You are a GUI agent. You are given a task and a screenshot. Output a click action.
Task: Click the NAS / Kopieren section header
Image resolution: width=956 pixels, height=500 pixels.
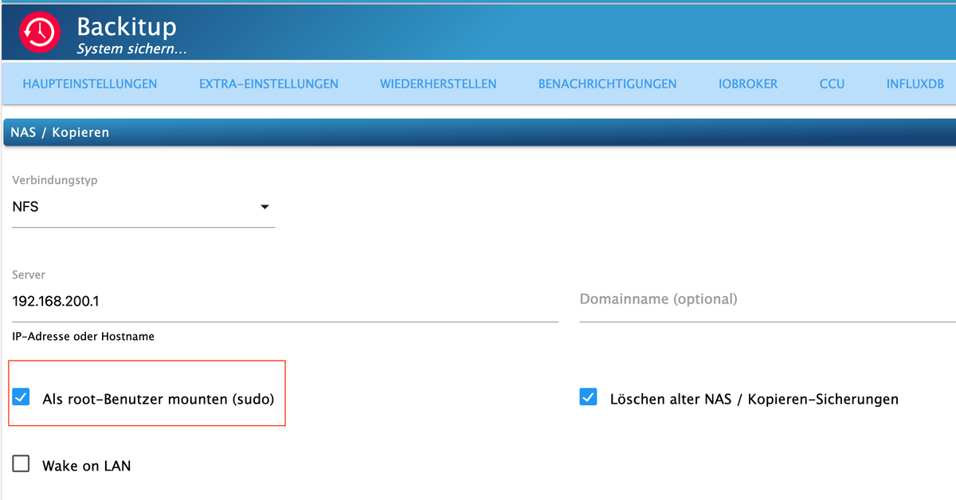pos(480,132)
